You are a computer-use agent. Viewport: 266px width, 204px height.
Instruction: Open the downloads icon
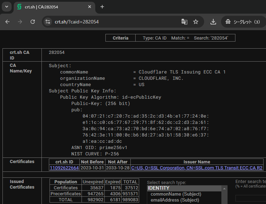coord(213,22)
